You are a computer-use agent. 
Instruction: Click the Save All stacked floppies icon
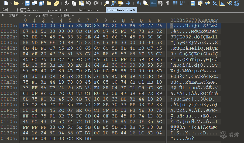click(x=42, y=3)
